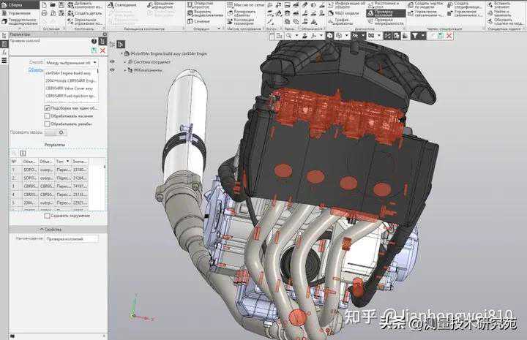Open the МЦХ модели tool
This screenshot has width=527, height=340.
pos(334,13)
